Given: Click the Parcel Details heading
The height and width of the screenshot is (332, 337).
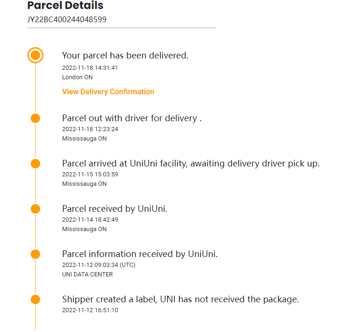Looking at the screenshot, I should tap(65, 6).
